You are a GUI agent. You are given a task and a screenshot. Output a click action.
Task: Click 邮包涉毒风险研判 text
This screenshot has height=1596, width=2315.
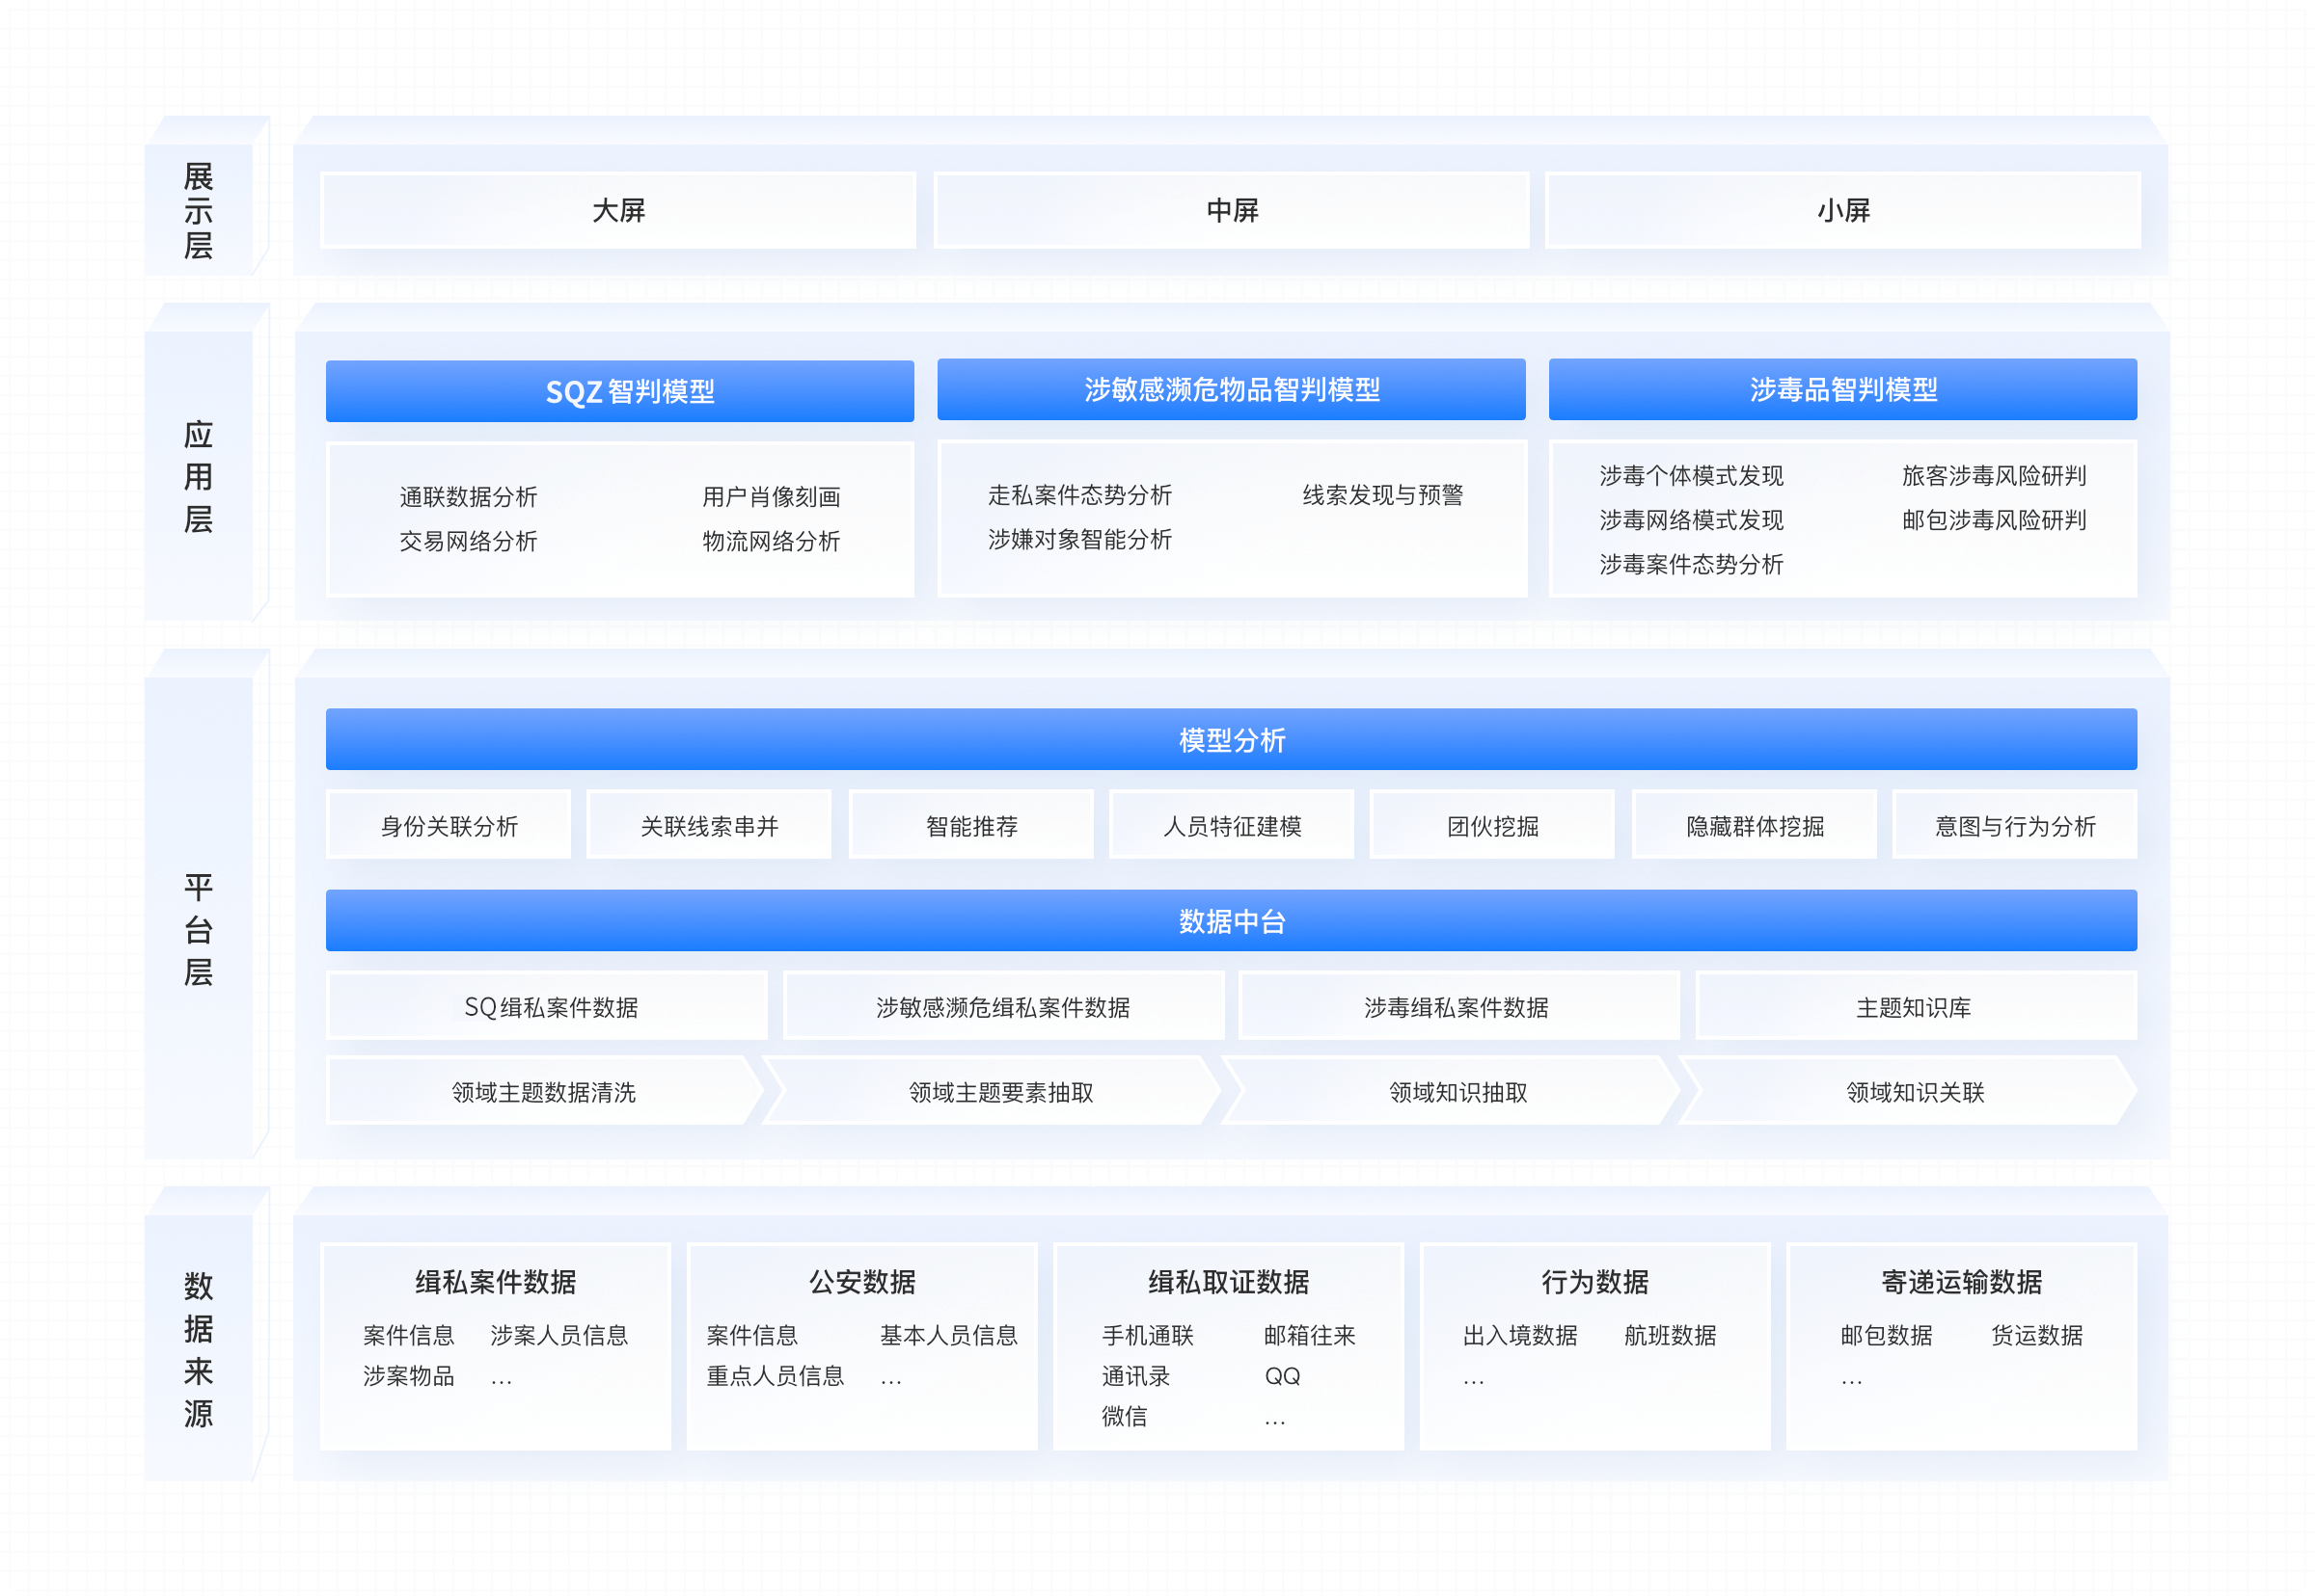click(1994, 520)
